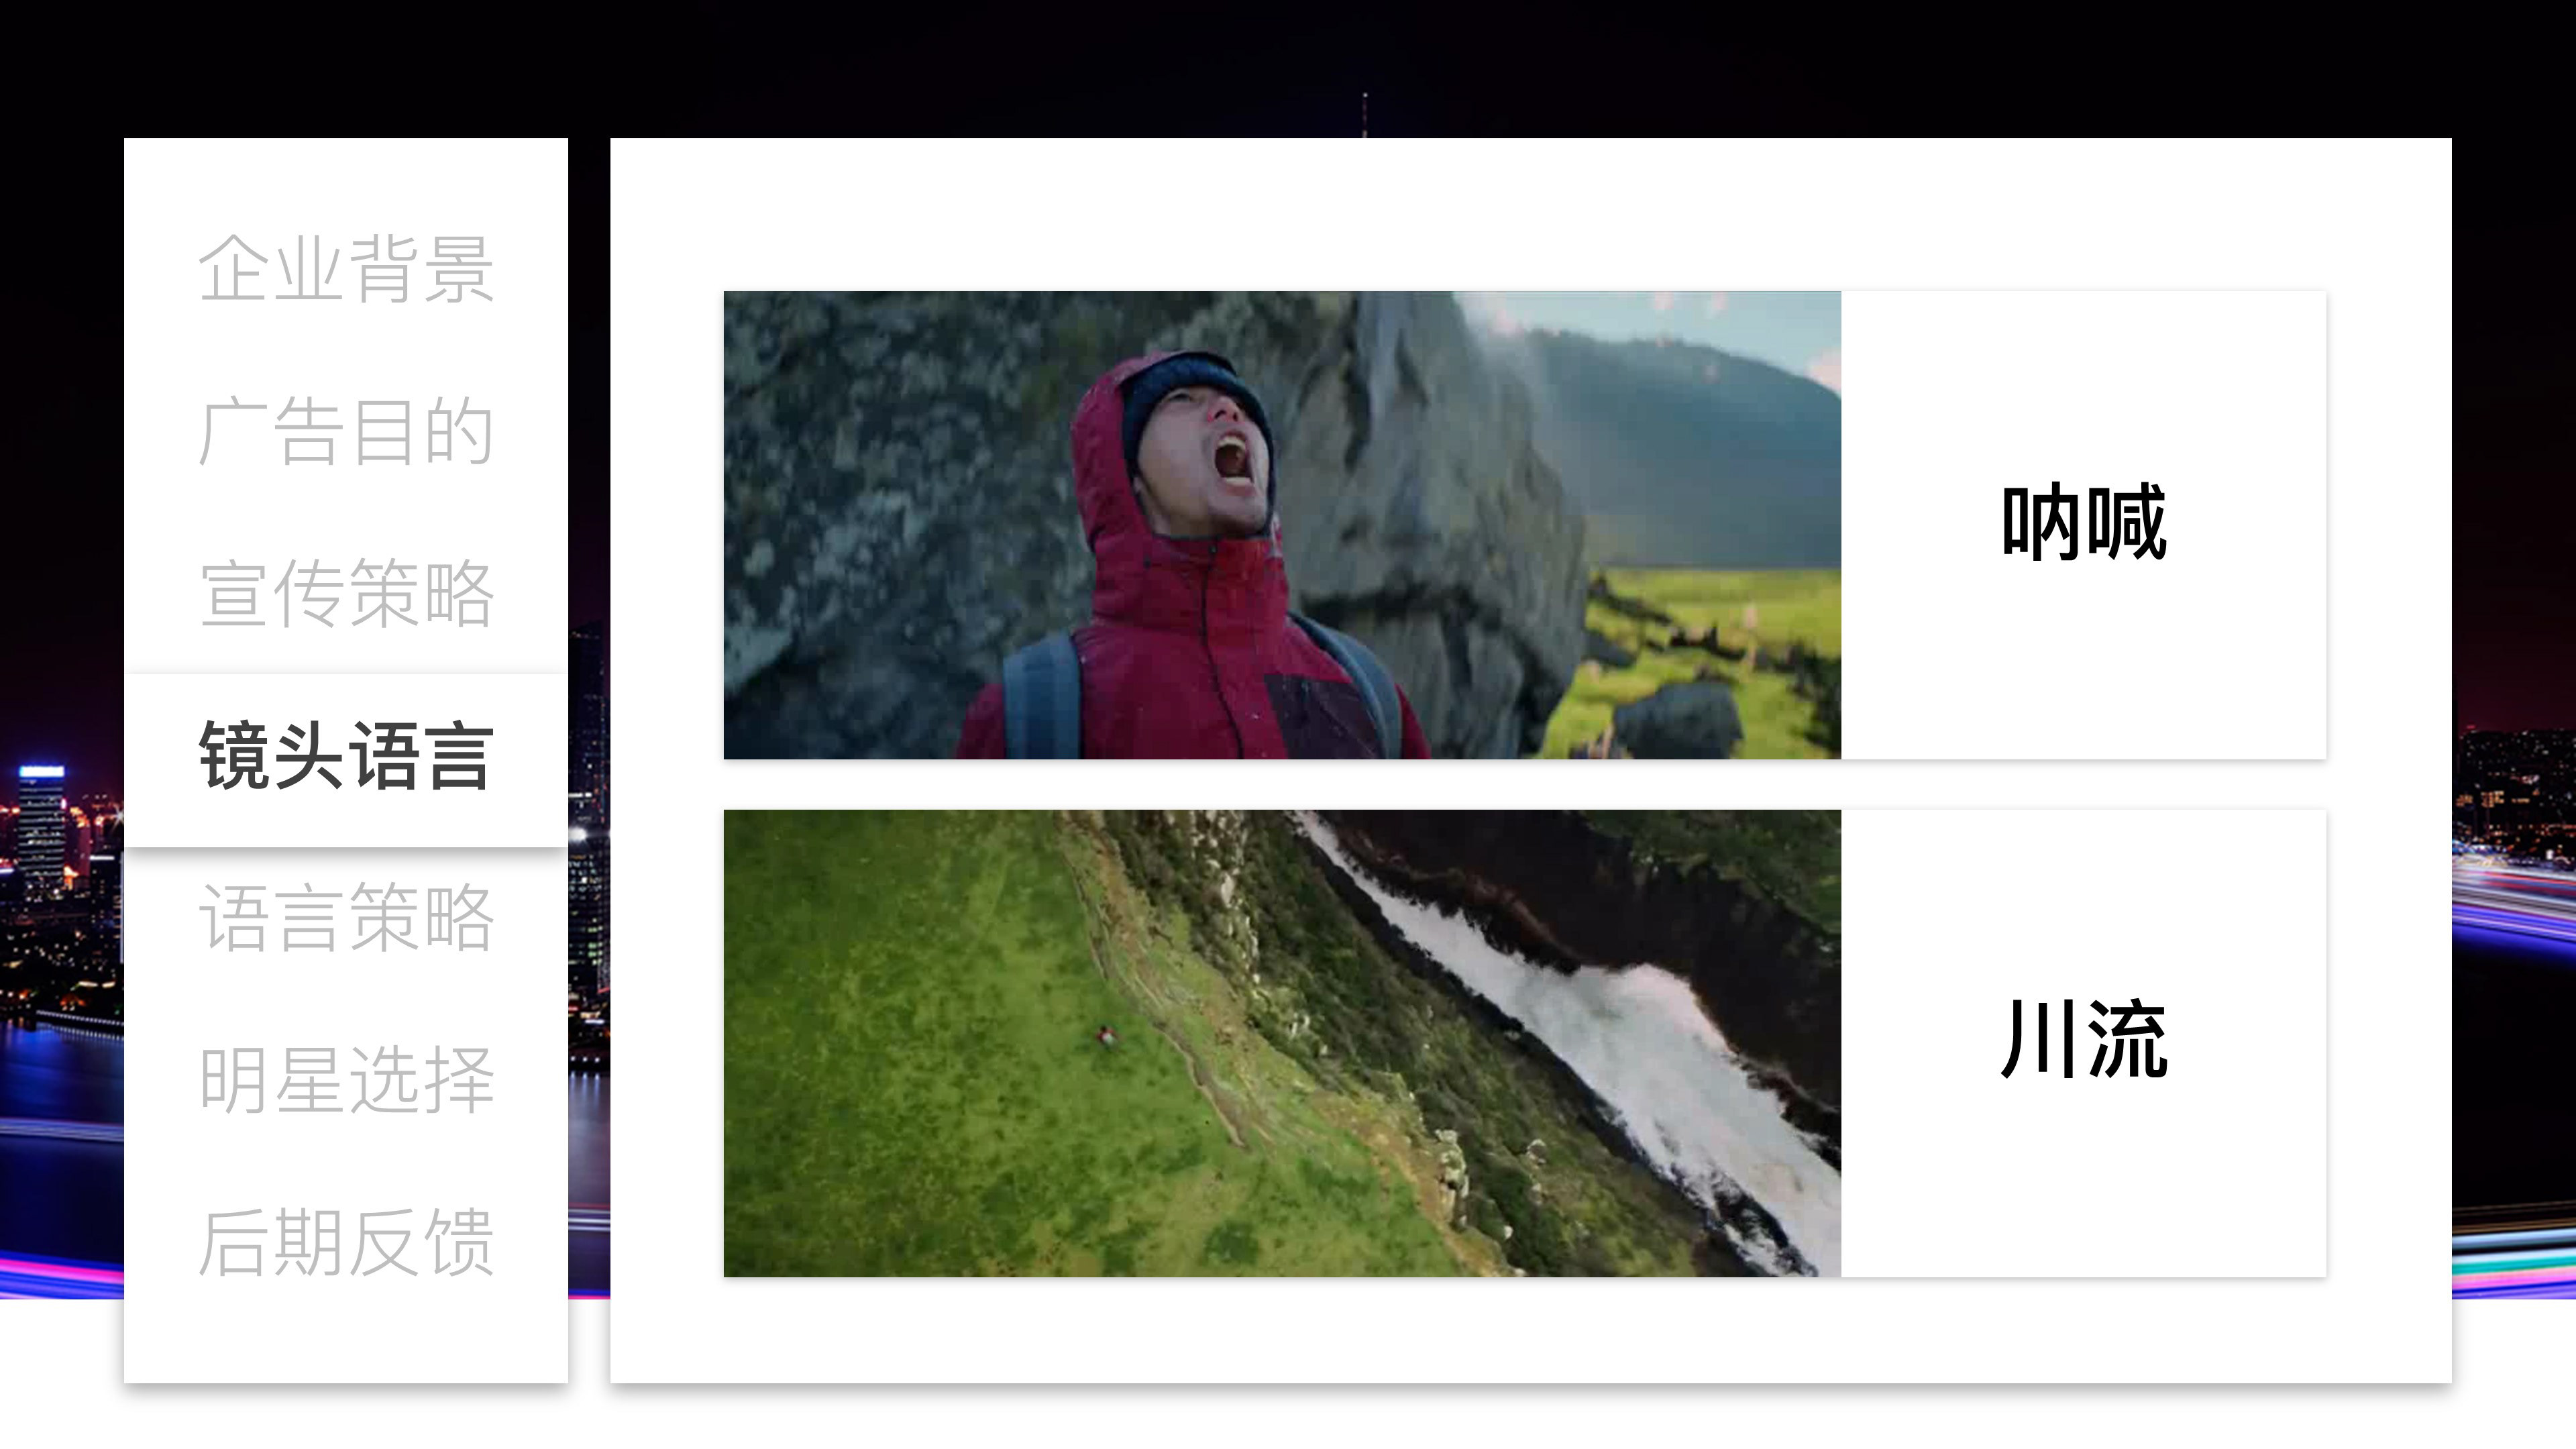Select the 广告目的 menu item

click(346, 431)
